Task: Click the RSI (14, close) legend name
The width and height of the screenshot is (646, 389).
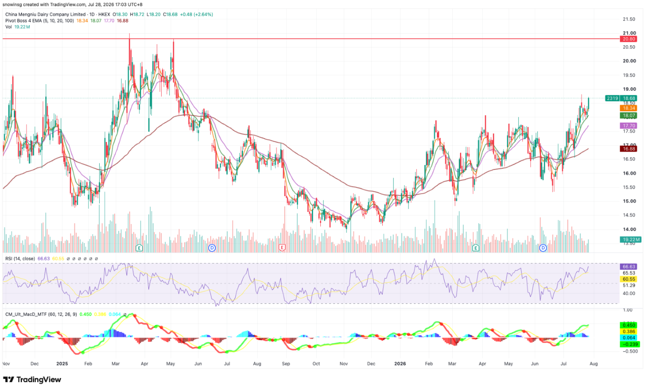Action: (x=20, y=259)
